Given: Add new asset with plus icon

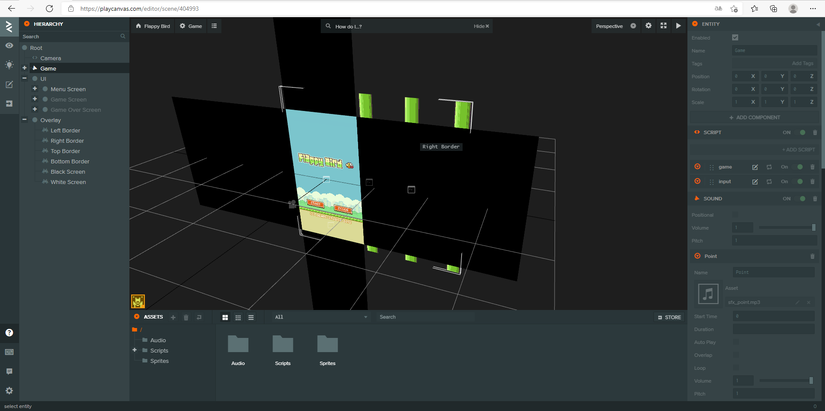Looking at the screenshot, I should click(173, 317).
